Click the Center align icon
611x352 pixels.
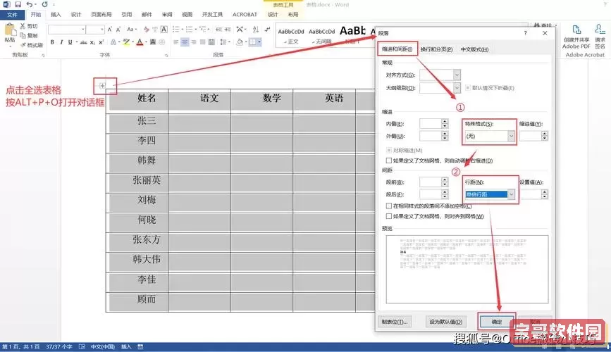(x=185, y=42)
